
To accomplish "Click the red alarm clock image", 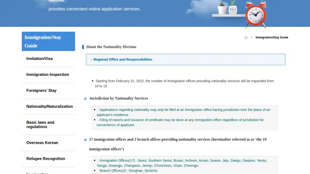I will point(256,14).
